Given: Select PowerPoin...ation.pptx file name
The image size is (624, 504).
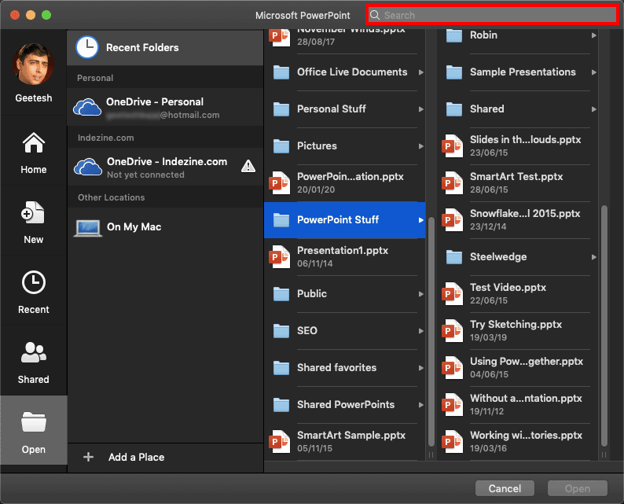Looking at the screenshot, I should pos(351,176).
